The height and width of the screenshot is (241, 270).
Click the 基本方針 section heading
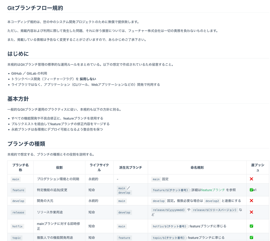pyautogui.click(x=18, y=99)
